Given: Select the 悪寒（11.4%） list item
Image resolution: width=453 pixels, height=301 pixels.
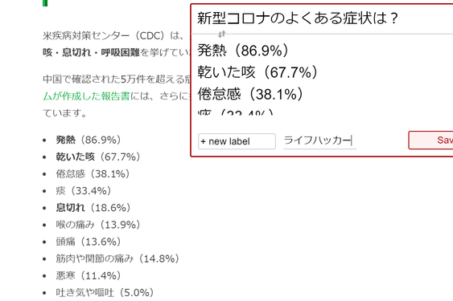Looking at the screenshot, I should point(89,275).
